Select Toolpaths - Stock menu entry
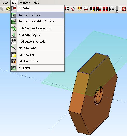Viewport: 127px width, 136px height. 38,15
